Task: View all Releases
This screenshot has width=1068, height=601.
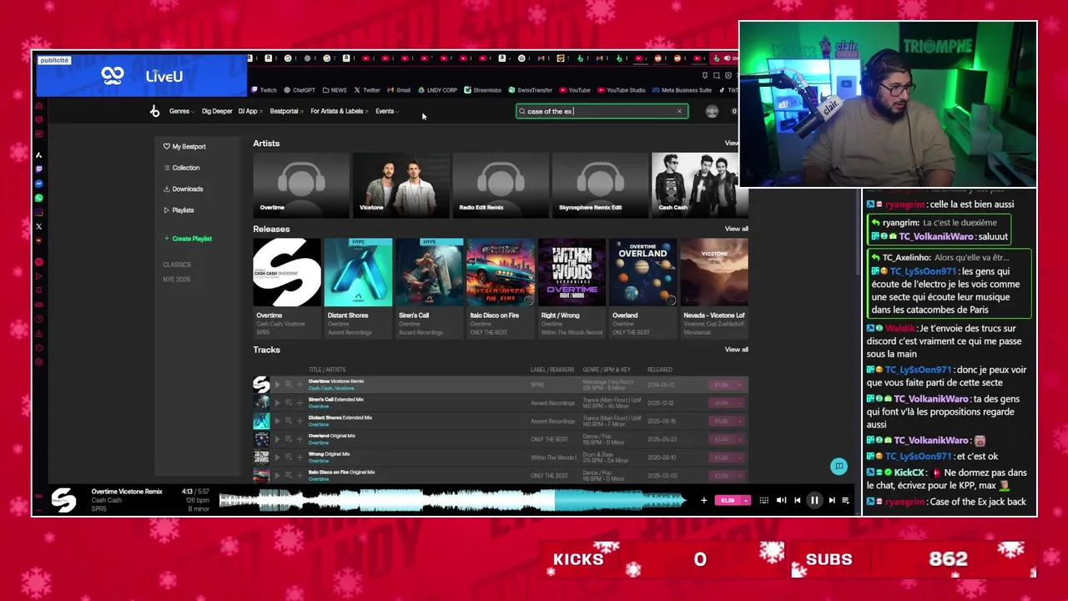Action: click(x=736, y=229)
